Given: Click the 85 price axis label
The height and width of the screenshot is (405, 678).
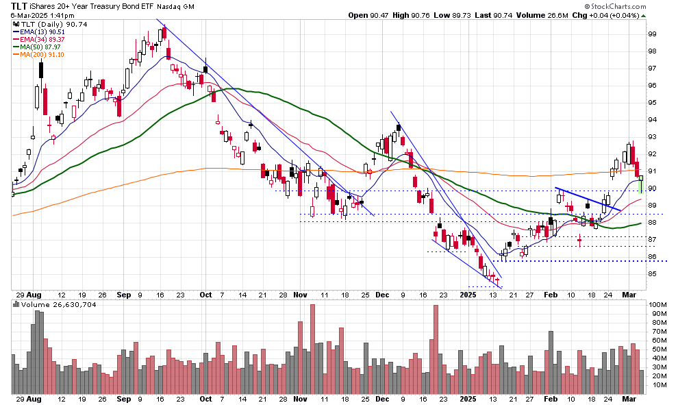Looking at the screenshot, I should point(652,274).
